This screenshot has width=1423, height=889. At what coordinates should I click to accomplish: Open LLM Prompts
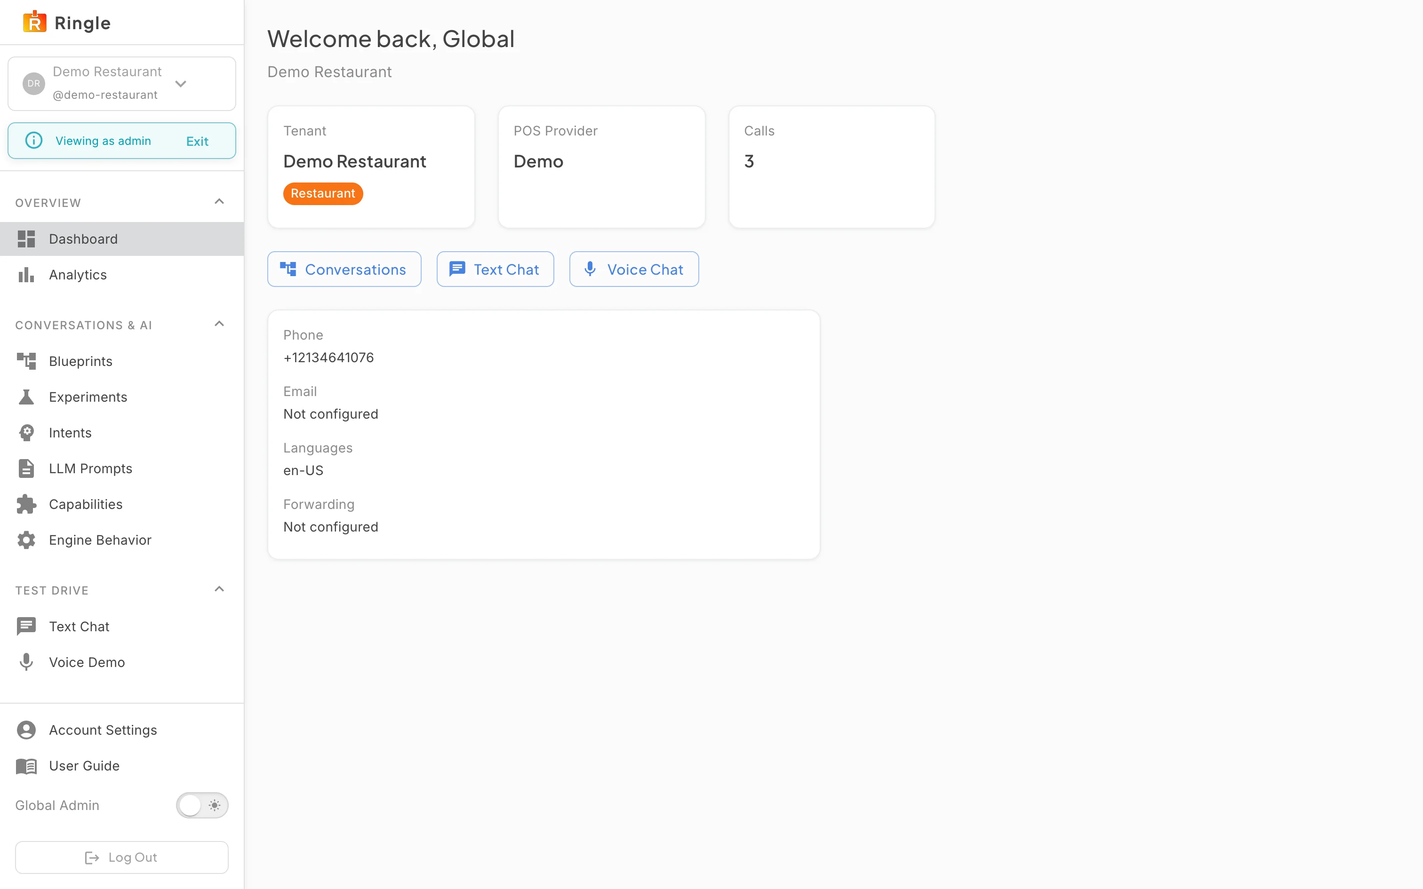point(122,468)
